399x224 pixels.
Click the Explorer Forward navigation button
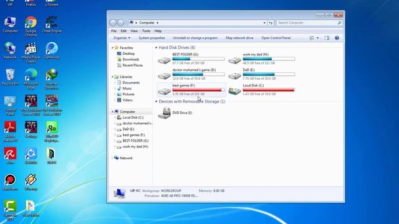120,22
